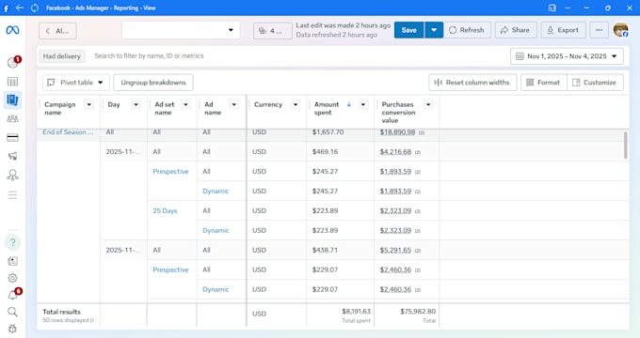This screenshot has height=338, width=640.
Task: Click Ungroup breakdowns button
Action: [153, 83]
